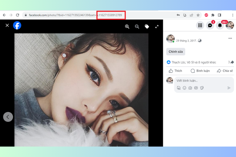Screen dimensions: 236x157
Task: Click the tag photo icon
Action: click(147, 27)
